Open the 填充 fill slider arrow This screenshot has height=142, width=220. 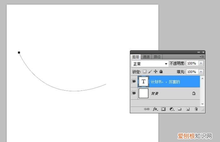point(201,72)
